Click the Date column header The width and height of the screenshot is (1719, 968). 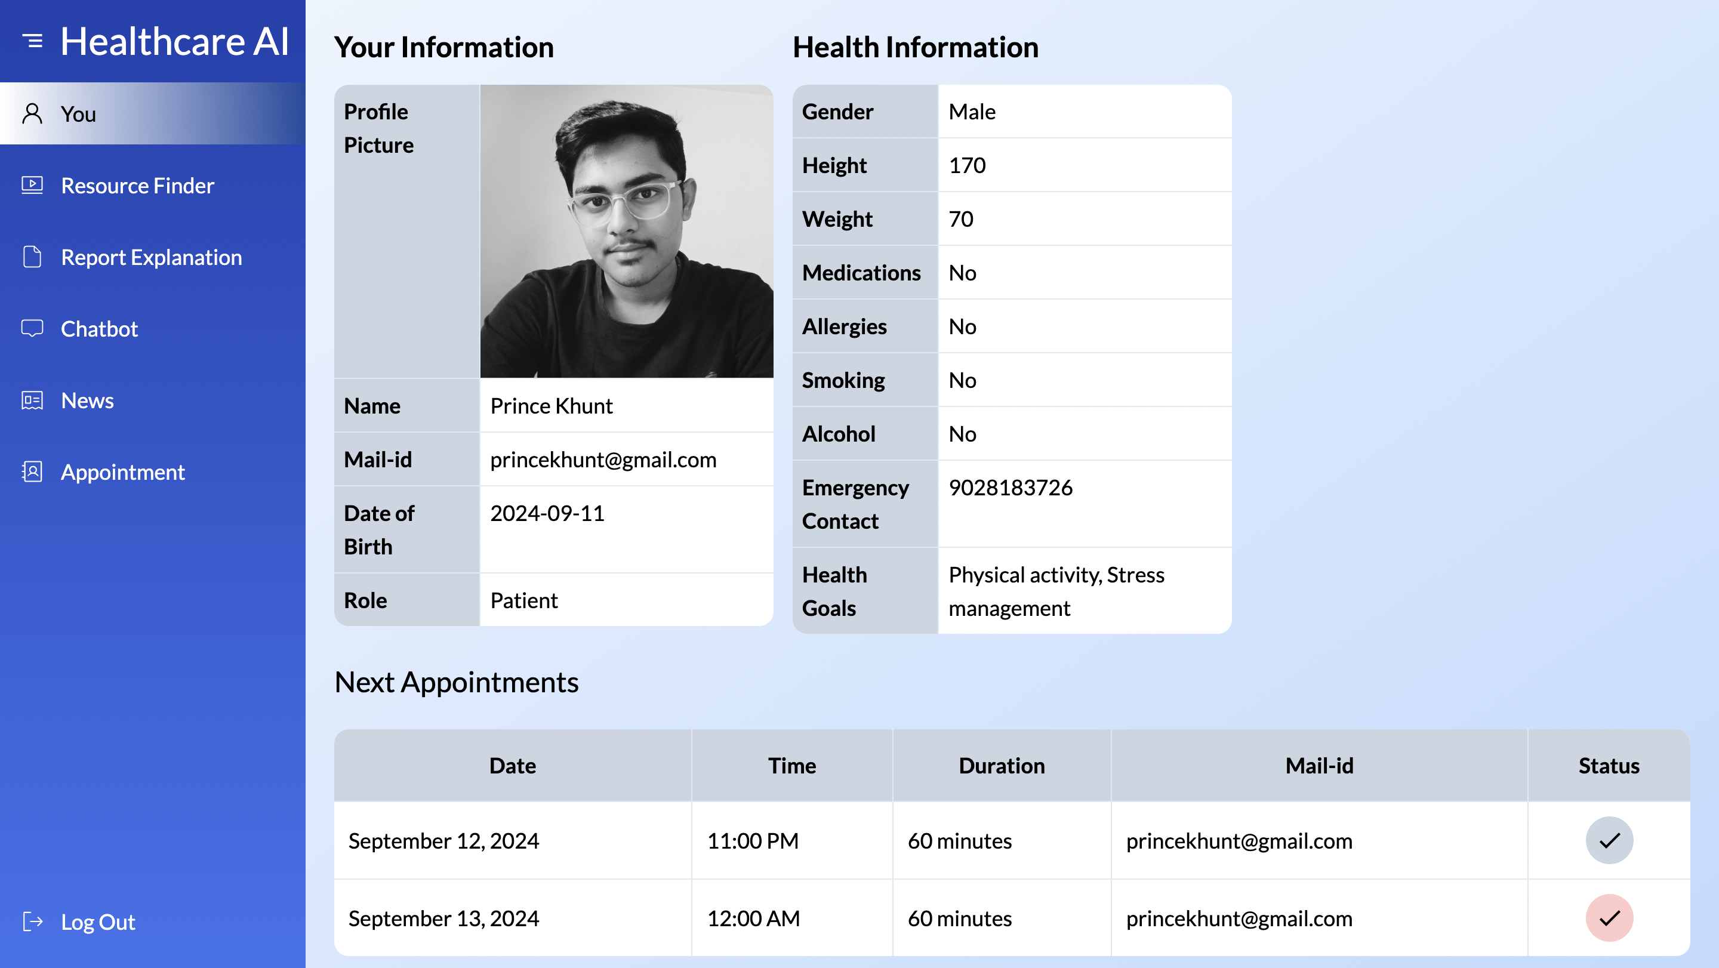tap(513, 765)
